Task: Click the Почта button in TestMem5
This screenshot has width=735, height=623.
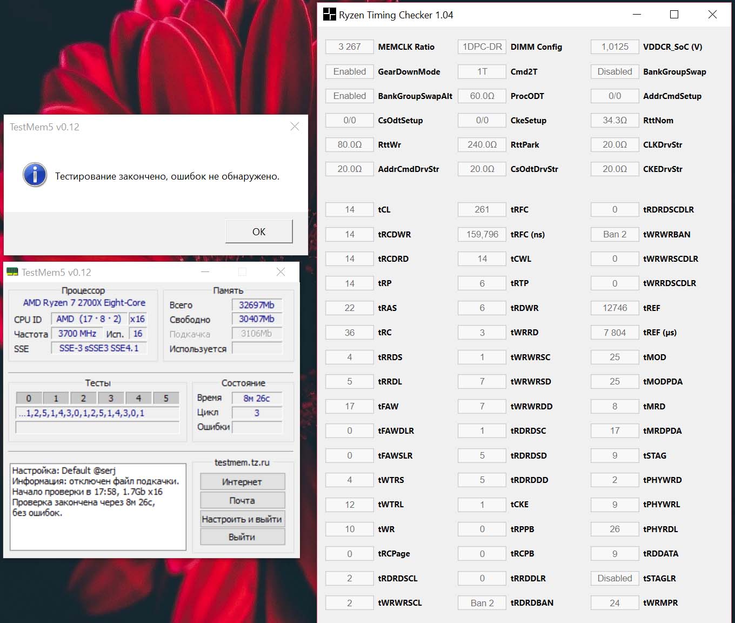Action: [x=242, y=500]
